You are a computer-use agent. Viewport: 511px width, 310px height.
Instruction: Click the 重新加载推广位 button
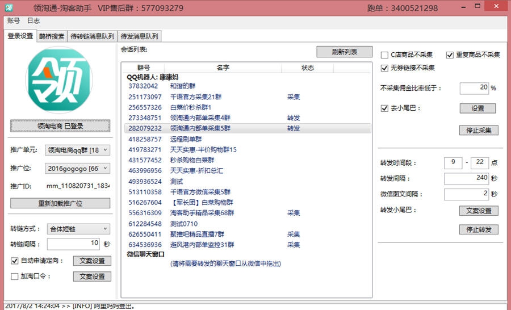(60, 203)
